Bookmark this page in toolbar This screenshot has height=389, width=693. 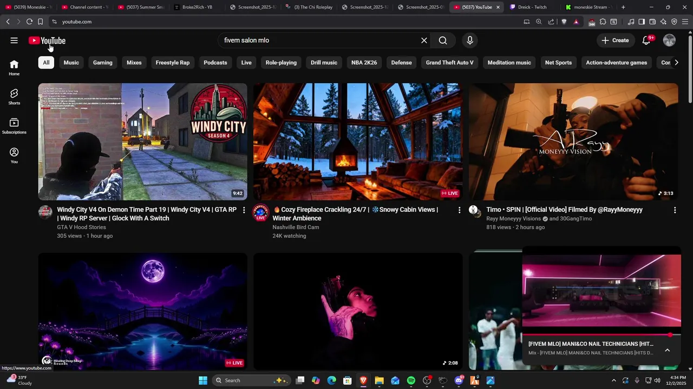(40, 22)
